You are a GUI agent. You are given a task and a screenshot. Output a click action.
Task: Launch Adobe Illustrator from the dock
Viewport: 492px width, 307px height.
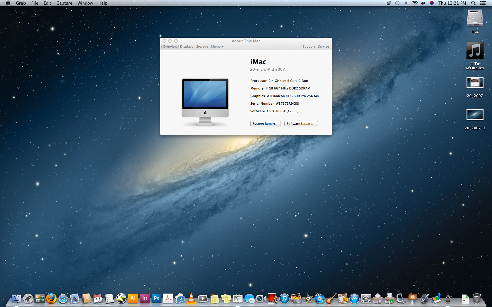coord(133,299)
